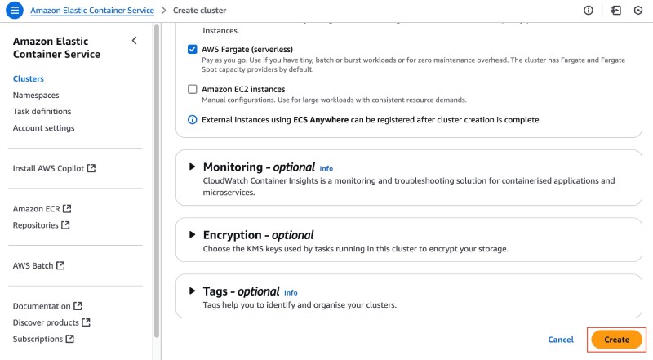The image size is (653, 360).
Task: Click external link icon beside Amazon ECR
Action: pos(67,208)
